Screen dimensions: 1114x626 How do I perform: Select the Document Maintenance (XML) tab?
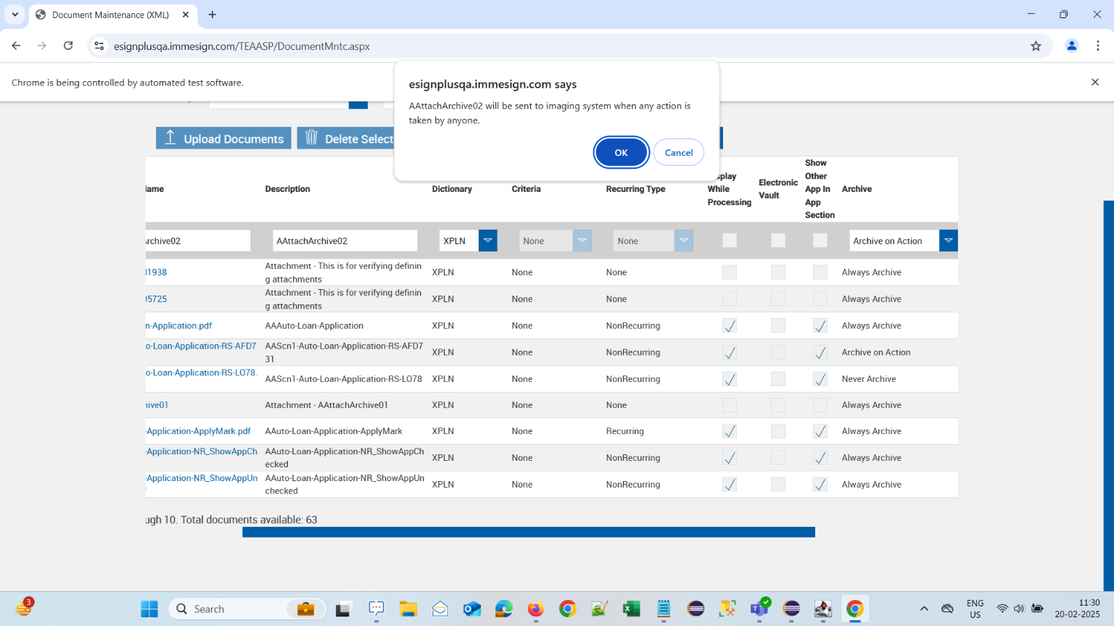[110, 14]
